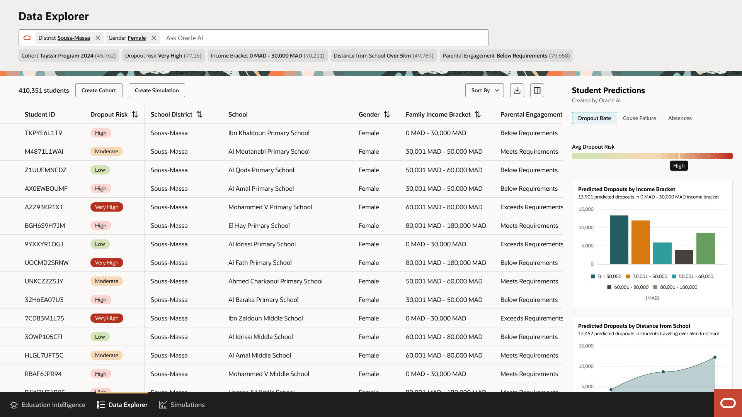Click the Avg Dropout Risk gradient bar
This screenshot has height=417, width=742.
[652, 156]
